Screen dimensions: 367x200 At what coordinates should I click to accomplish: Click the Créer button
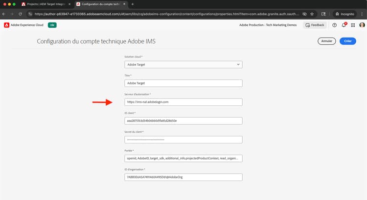[348, 41]
